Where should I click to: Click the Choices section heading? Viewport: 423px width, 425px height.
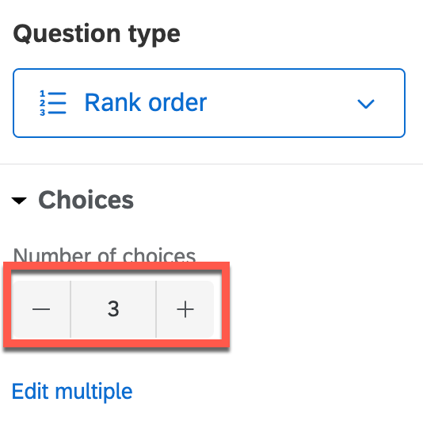86,200
